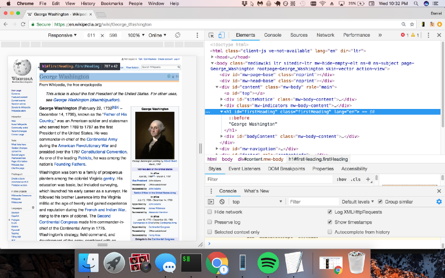Open the Trash in the dock
Image resolution: width=445 pixels, height=278 pixels.
tap(357, 262)
